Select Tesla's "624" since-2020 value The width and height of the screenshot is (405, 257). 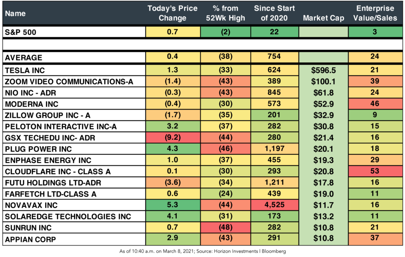[274, 70]
